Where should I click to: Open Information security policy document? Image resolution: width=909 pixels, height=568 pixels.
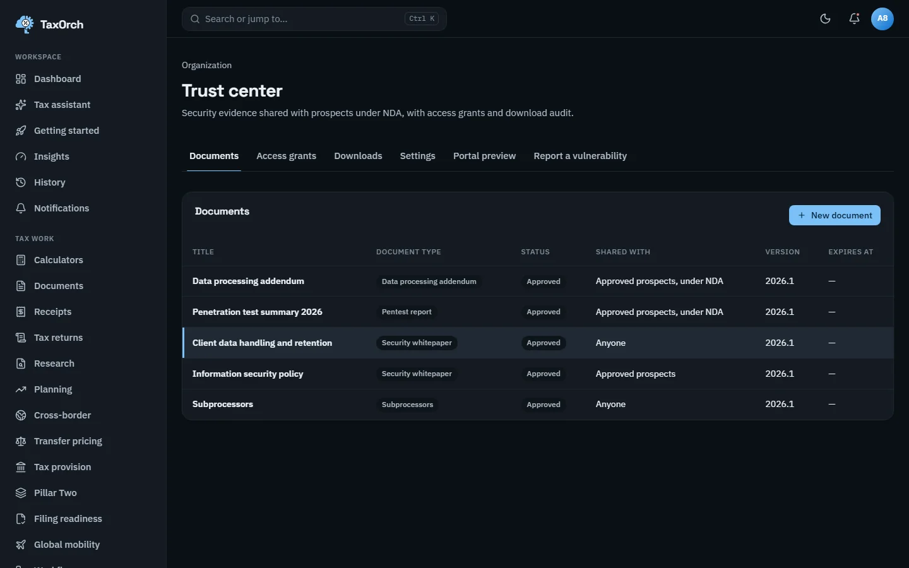pyautogui.click(x=247, y=374)
